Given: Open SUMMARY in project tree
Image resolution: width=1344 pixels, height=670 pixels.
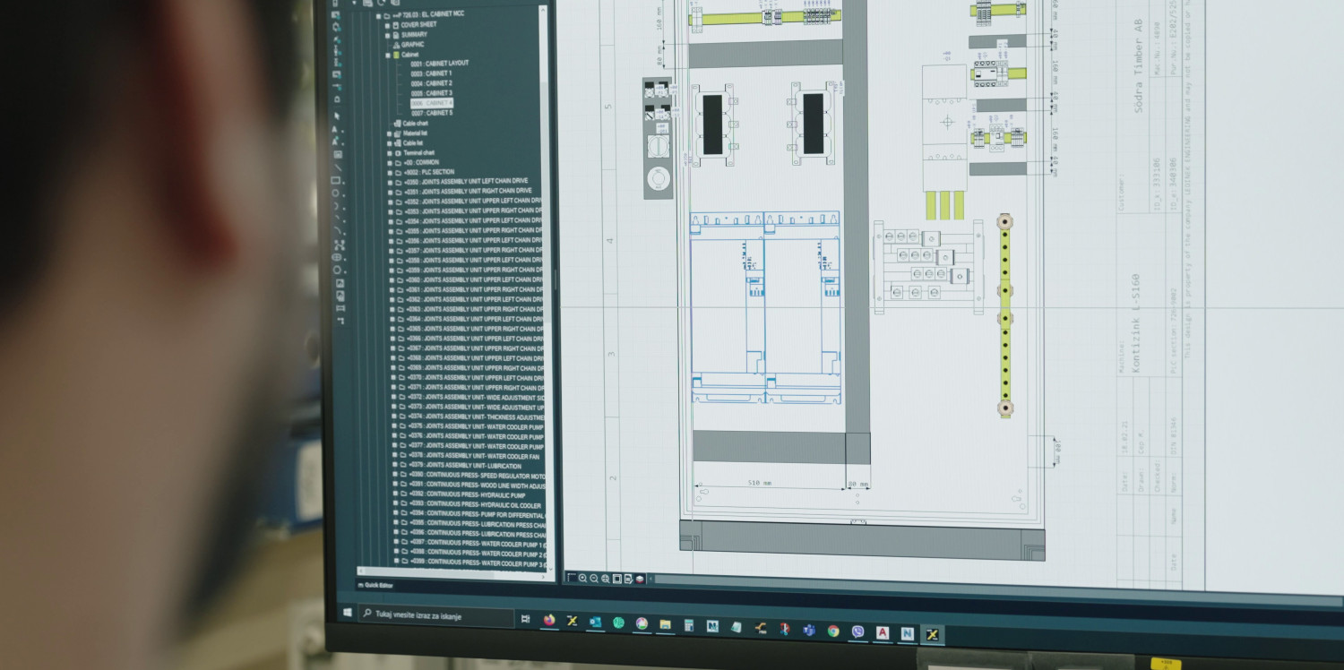Looking at the screenshot, I should click(x=413, y=35).
